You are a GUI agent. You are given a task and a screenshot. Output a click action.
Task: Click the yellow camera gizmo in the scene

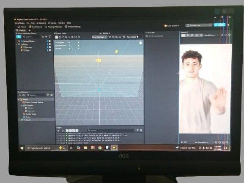pos(99,60)
